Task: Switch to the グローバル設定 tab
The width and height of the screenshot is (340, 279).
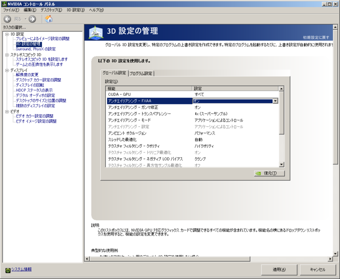Action: tap(114, 73)
